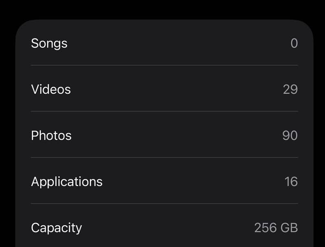Tap the Photos label
This screenshot has width=325, height=247.
click(x=51, y=135)
